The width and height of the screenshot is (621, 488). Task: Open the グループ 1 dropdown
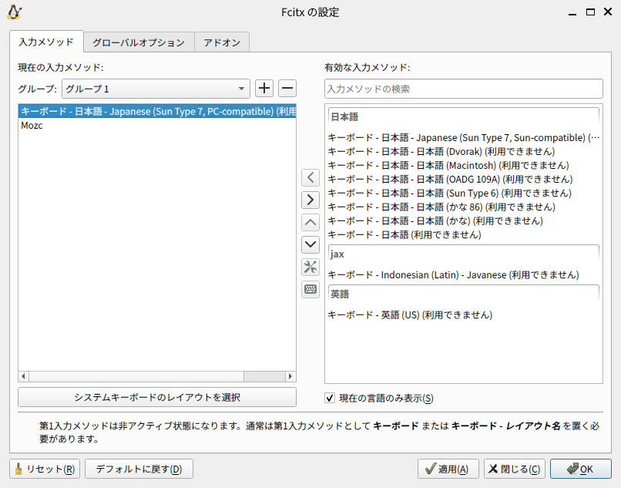pyautogui.click(x=156, y=89)
